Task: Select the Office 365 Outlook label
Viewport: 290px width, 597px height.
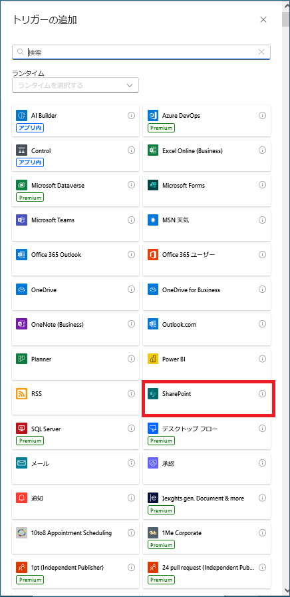Action: click(x=56, y=255)
